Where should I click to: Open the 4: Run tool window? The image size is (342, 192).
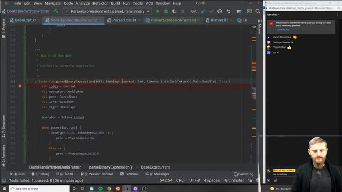(17, 174)
